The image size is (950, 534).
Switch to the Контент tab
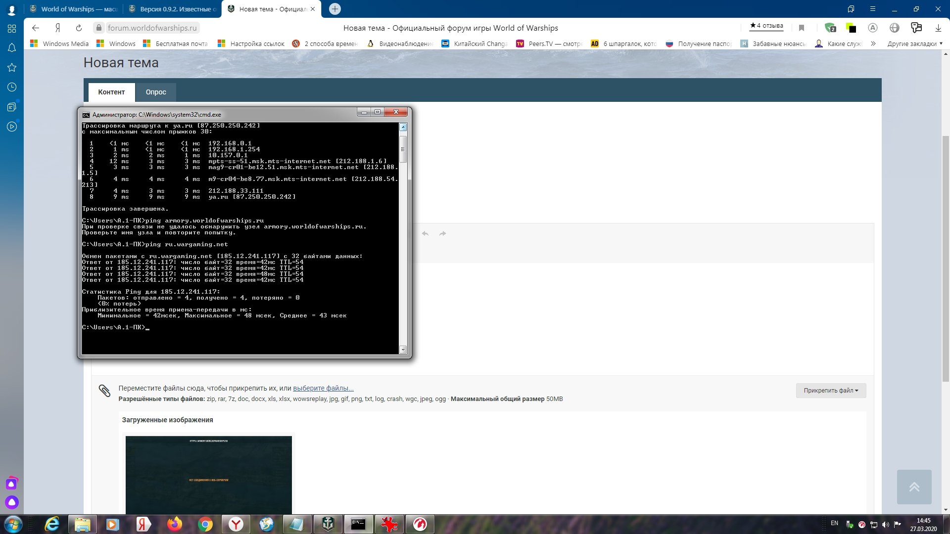[111, 92]
